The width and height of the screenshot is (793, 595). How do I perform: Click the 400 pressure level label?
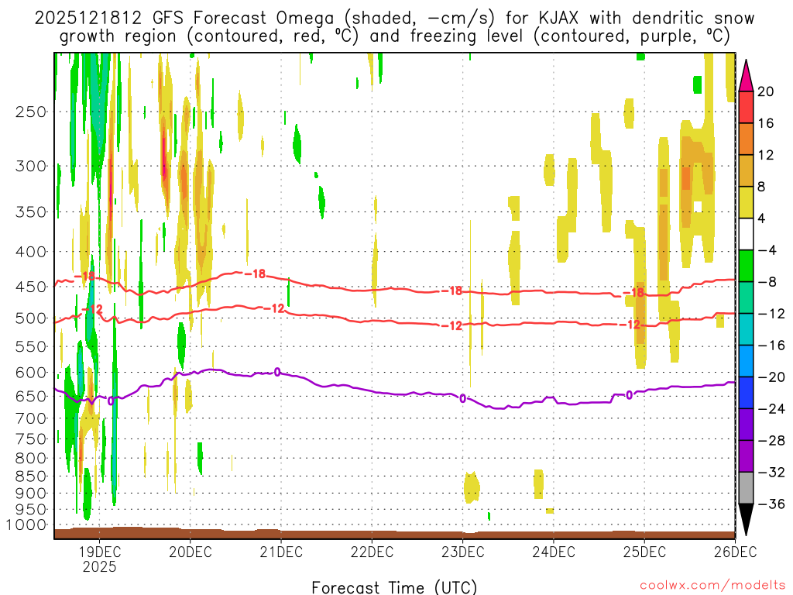pyautogui.click(x=31, y=252)
